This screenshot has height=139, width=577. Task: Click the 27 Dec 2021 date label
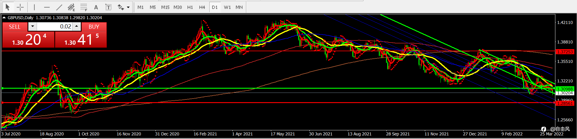pos(475,134)
